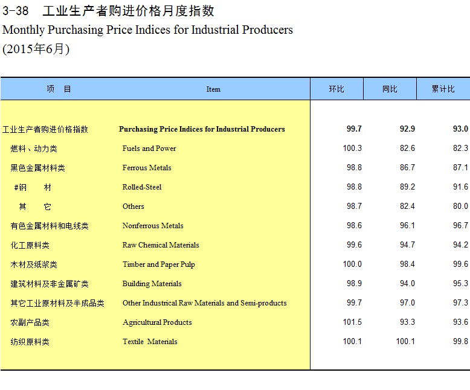Click the 项 目 column header
Image resolution: width=470 pixels, height=390 pixels.
[59, 89]
